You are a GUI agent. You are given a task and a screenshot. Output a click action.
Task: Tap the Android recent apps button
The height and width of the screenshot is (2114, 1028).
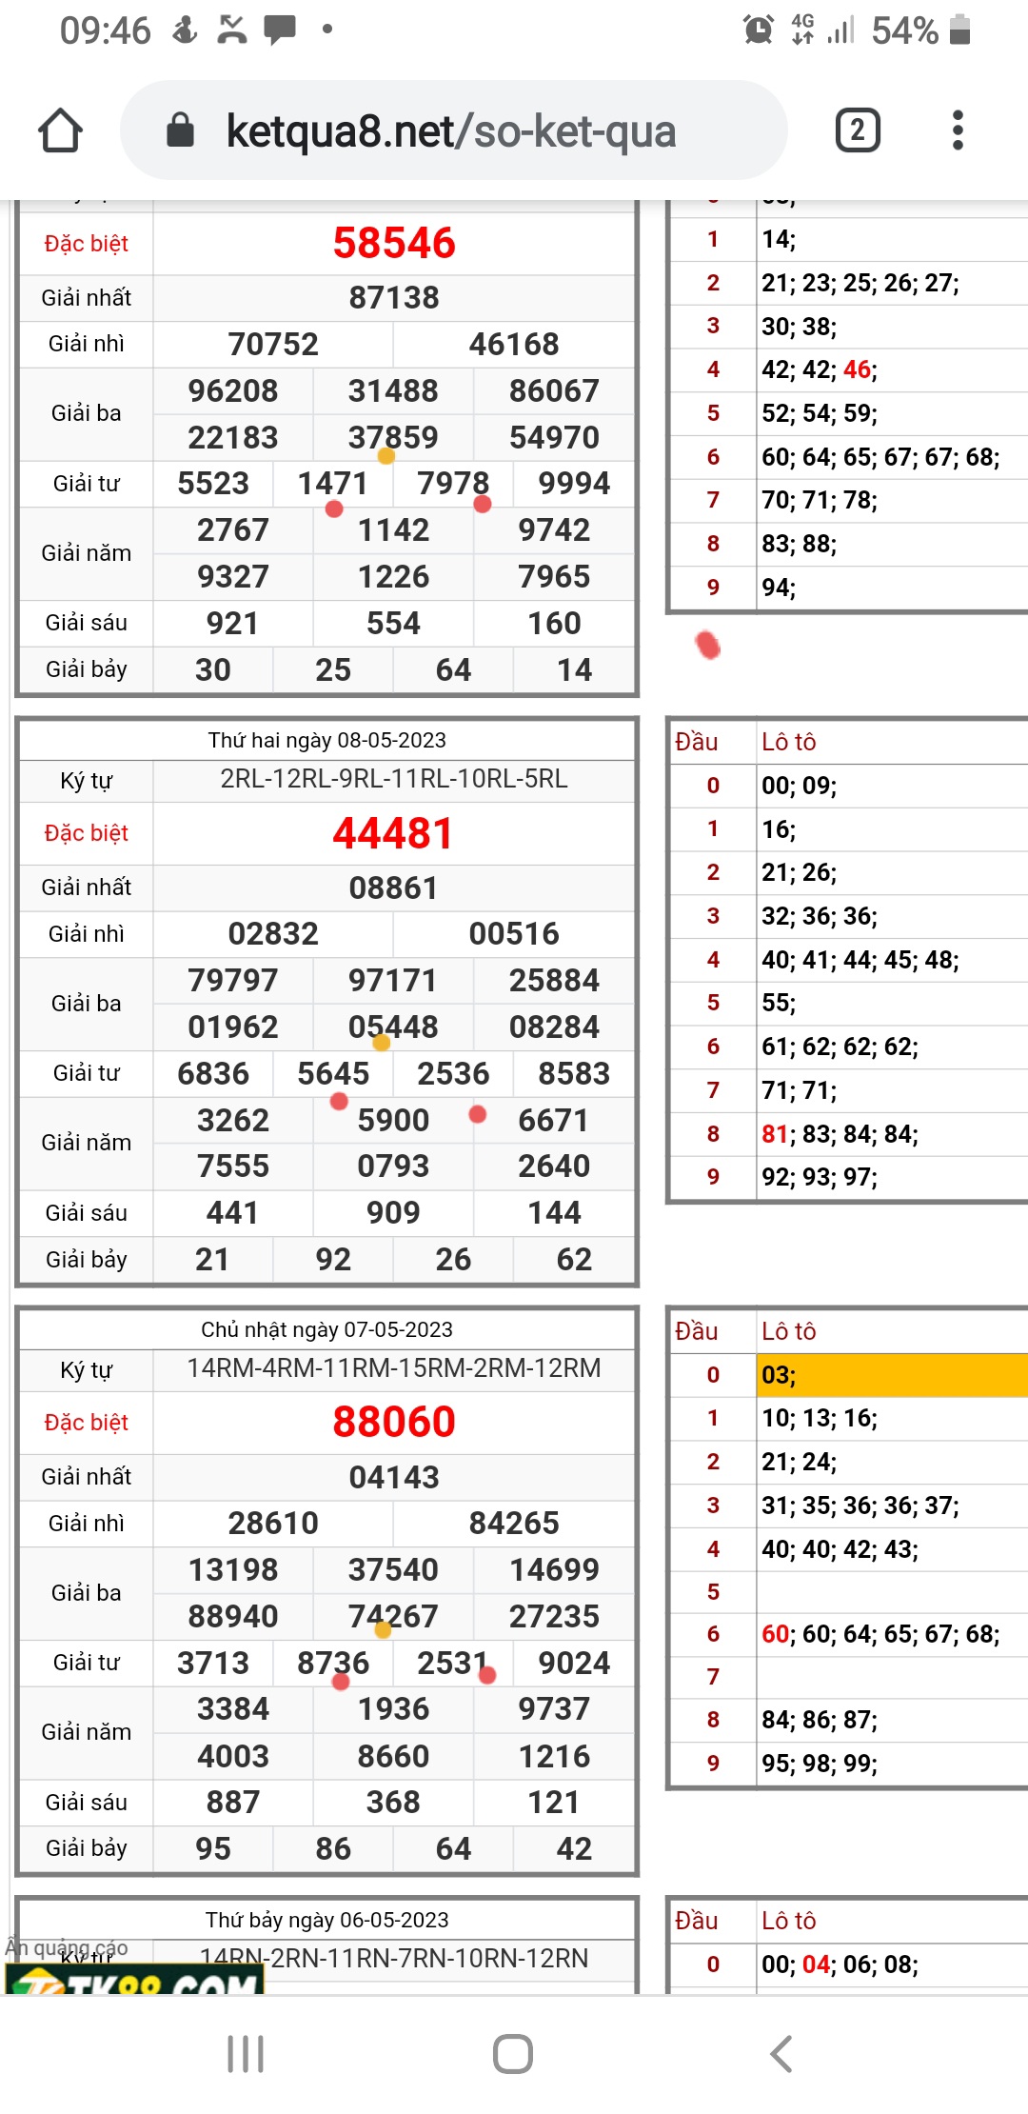click(x=246, y=2054)
